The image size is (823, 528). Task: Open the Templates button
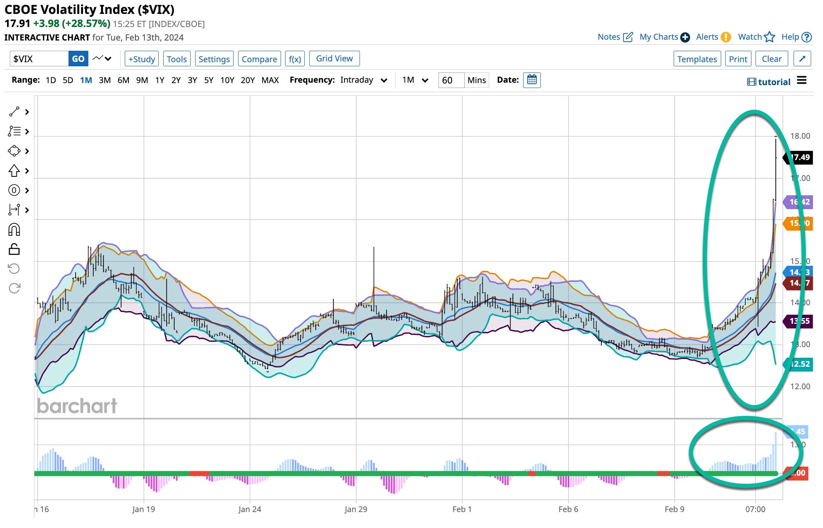[x=697, y=59]
